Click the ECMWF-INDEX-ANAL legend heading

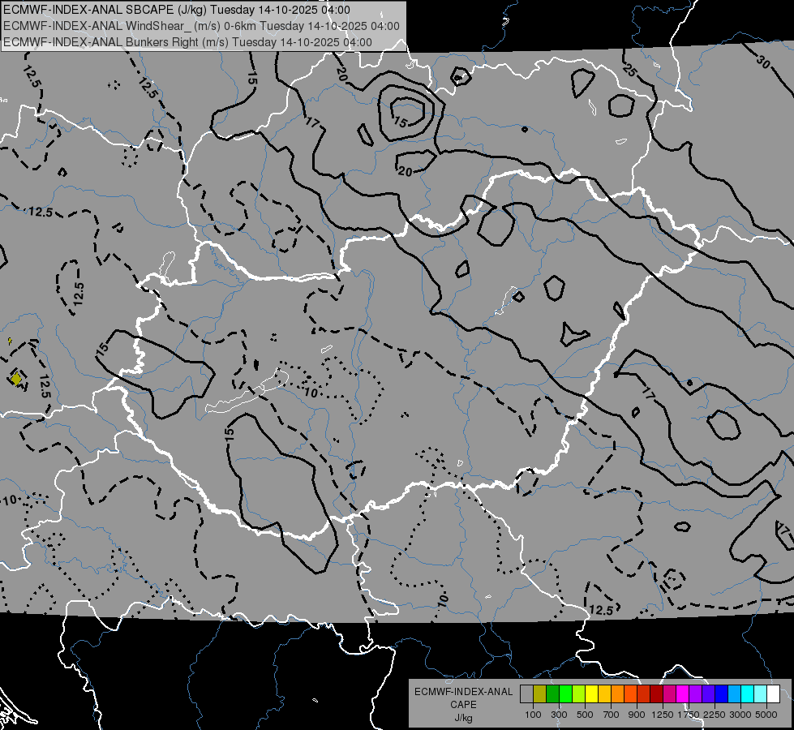(463, 692)
